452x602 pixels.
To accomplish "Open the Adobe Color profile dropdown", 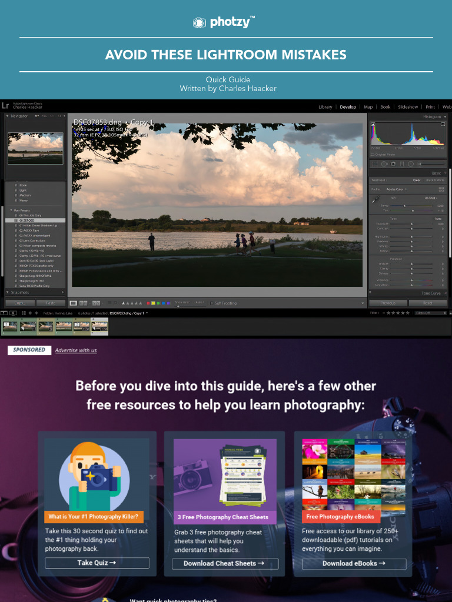I will click(396, 189).
